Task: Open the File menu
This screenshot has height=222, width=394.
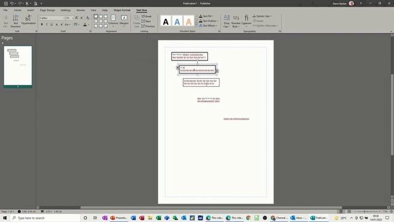Action: (6, 10)
